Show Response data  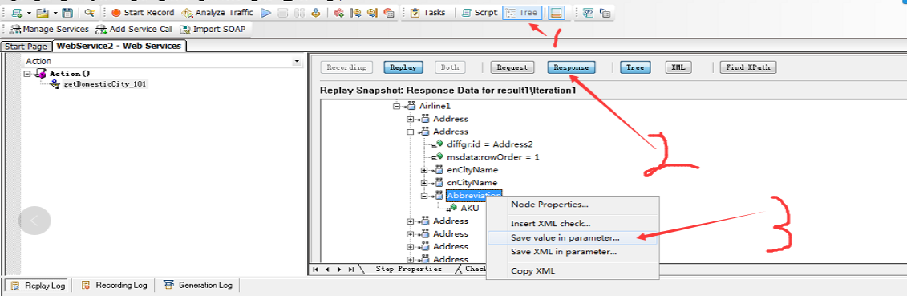571,67
